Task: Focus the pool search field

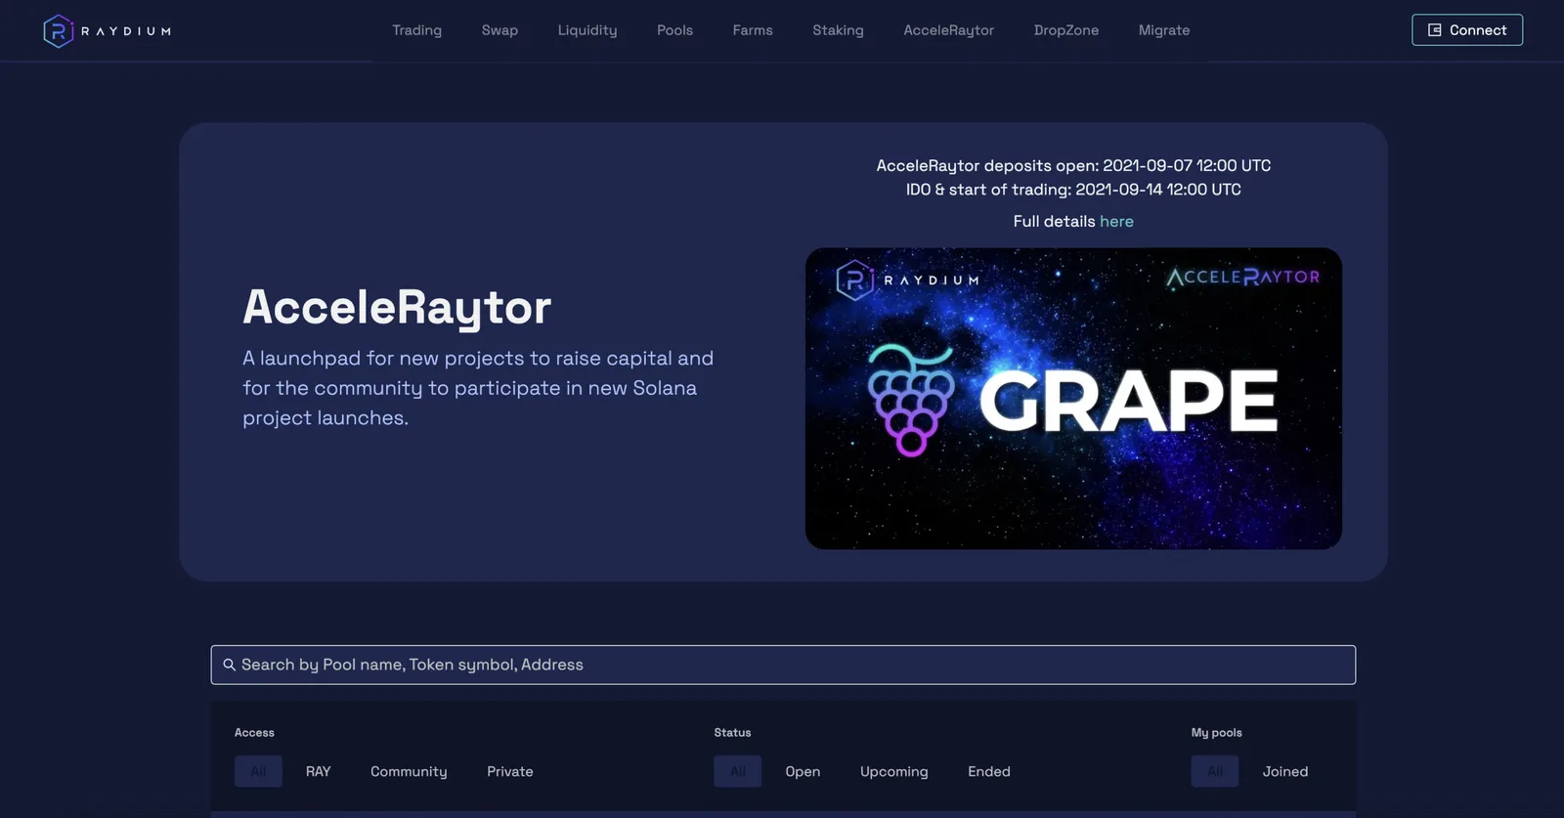Action: [783, 665]
